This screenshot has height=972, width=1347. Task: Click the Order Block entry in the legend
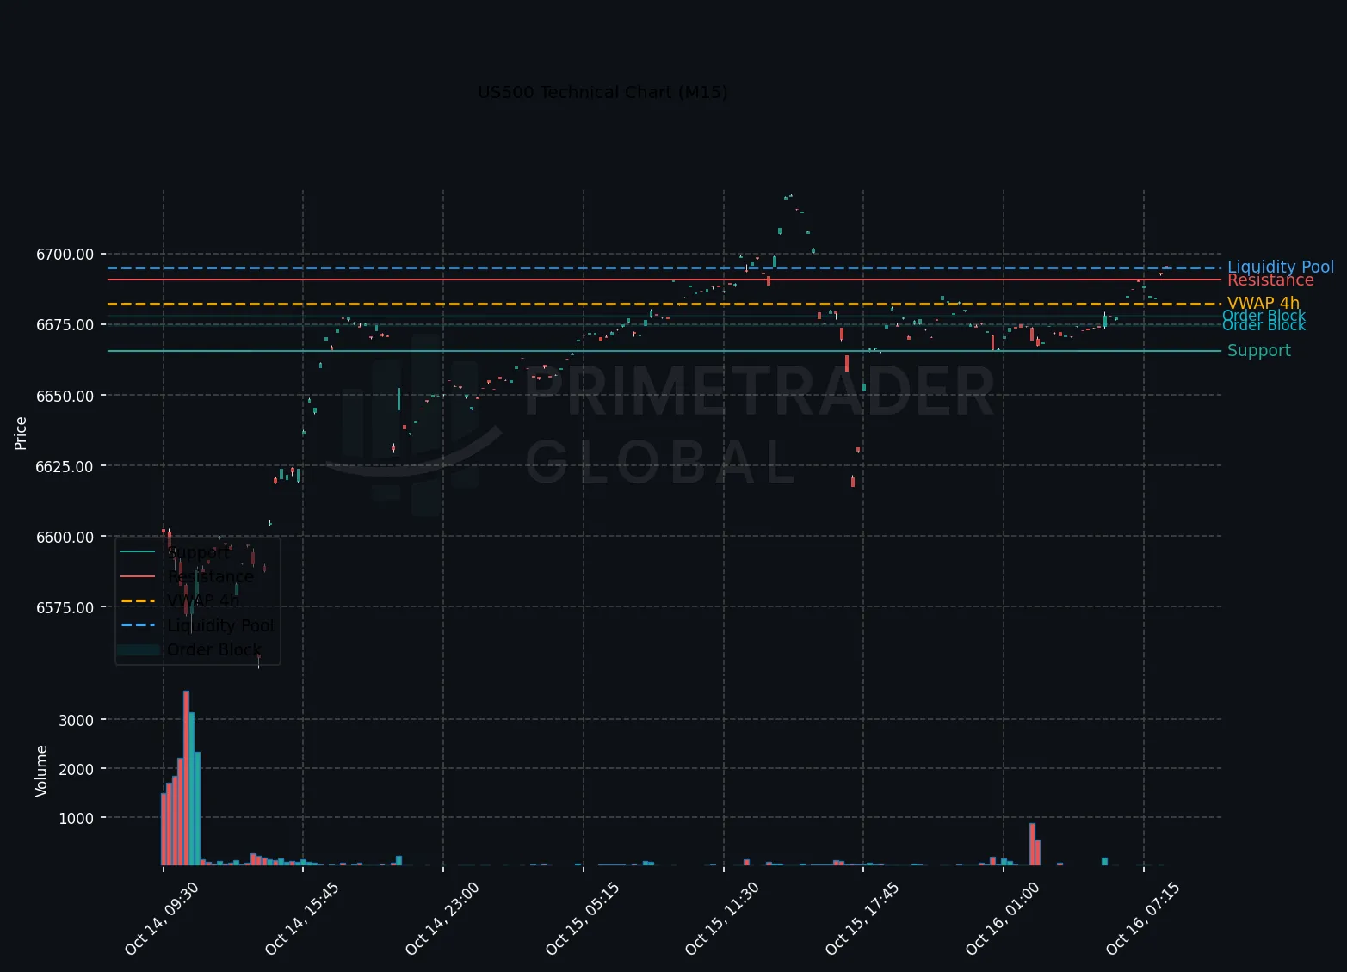point(214,649)
